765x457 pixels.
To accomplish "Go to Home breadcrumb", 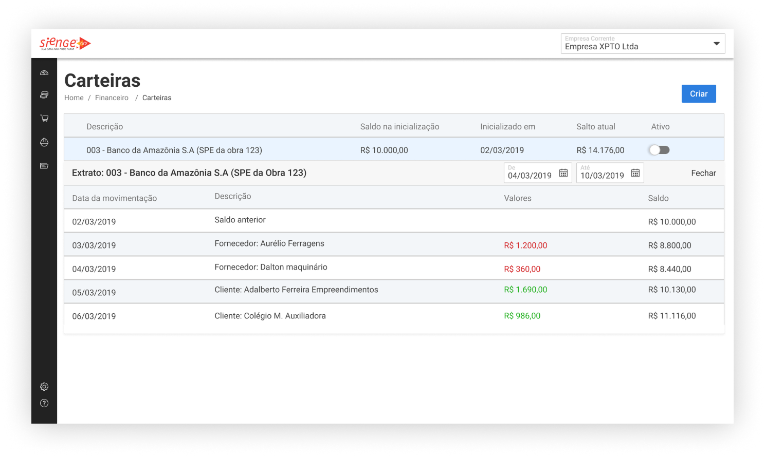I will point(74,98).
